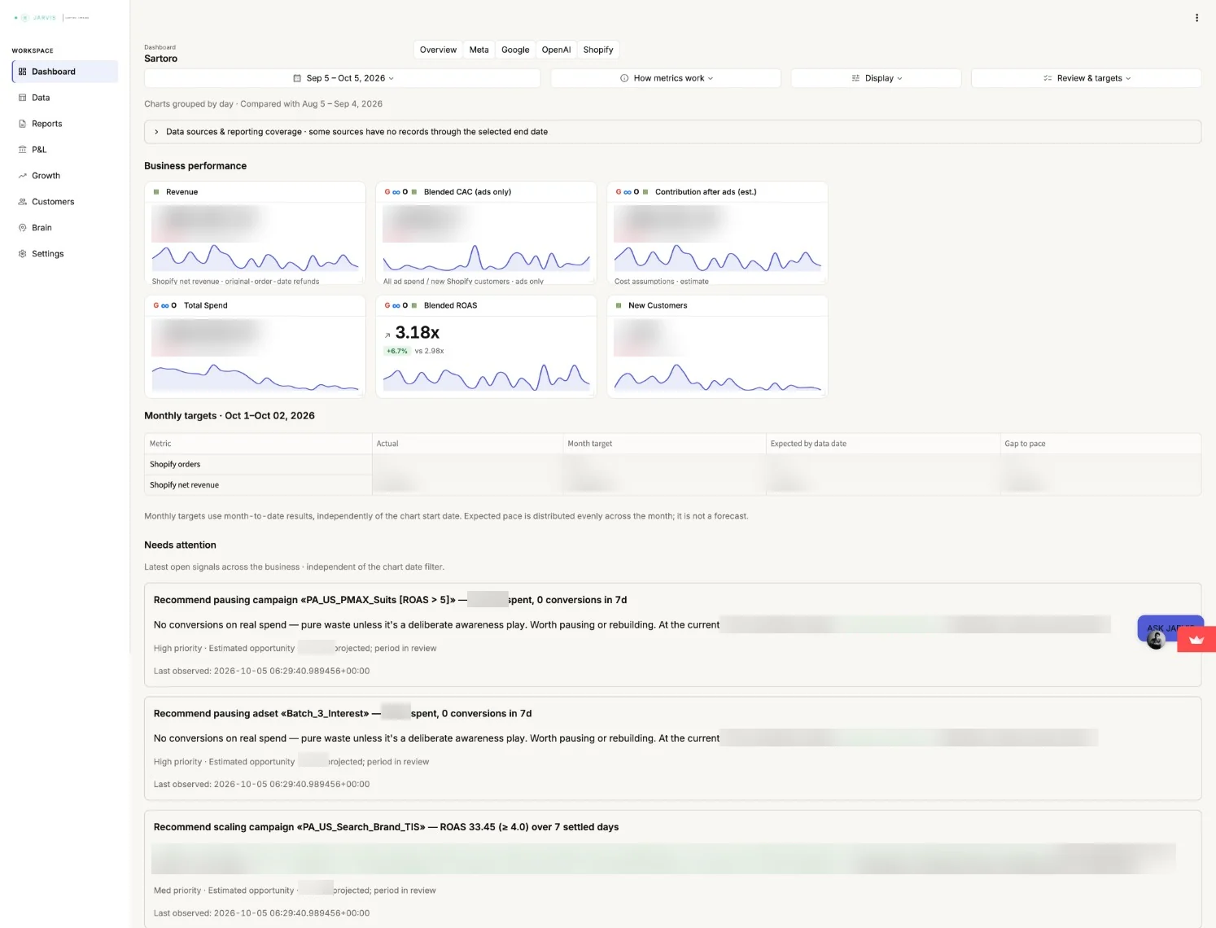Click the red crown widget icon
The image size is (1216, 928).
click(x=1196, y=639)
